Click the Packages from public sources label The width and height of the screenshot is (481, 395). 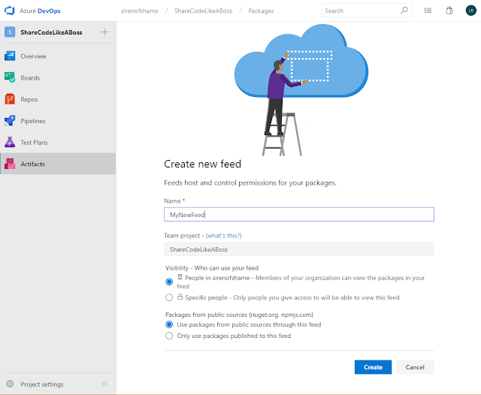[x=239, y=315]
